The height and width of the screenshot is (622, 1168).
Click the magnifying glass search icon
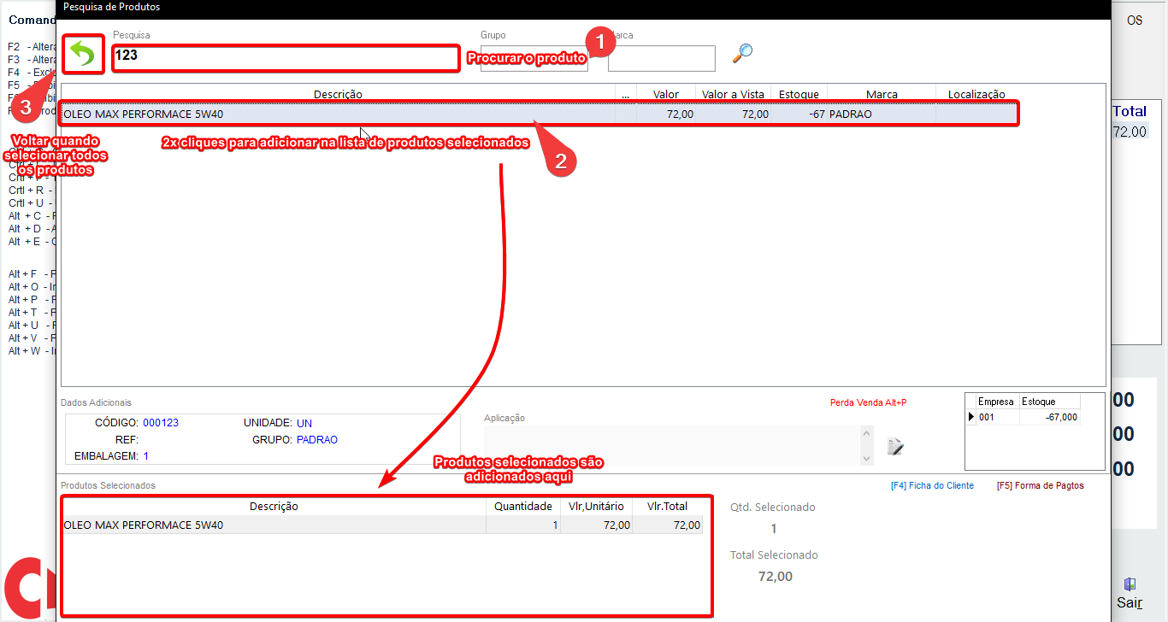click(742, 54)
